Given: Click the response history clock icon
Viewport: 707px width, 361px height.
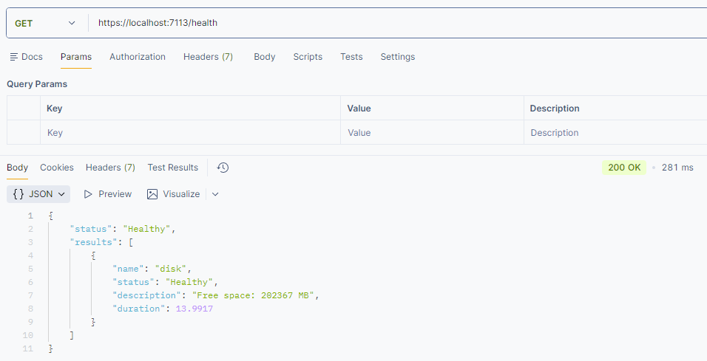Looking at the screenshot, I should (x=223, y=168).
